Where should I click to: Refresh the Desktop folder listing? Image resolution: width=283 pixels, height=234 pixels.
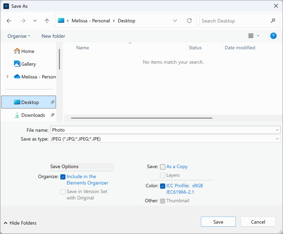[x=189, y=21]
